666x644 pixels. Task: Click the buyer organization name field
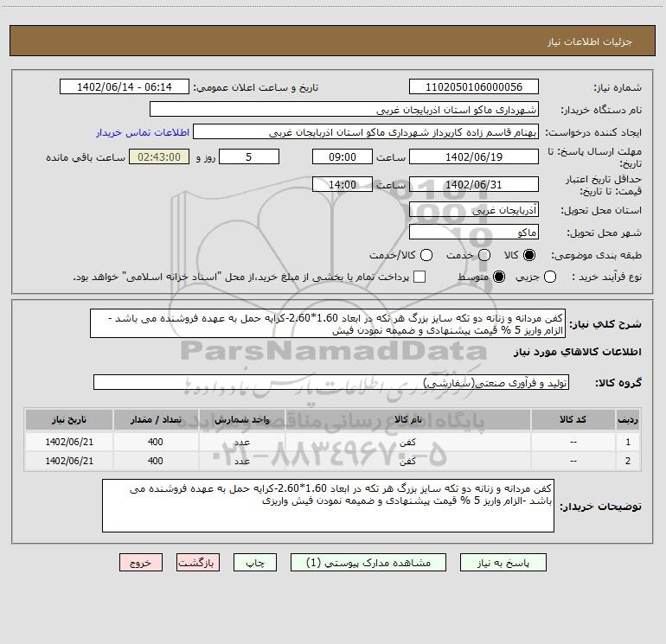click(x=344, y=109)
